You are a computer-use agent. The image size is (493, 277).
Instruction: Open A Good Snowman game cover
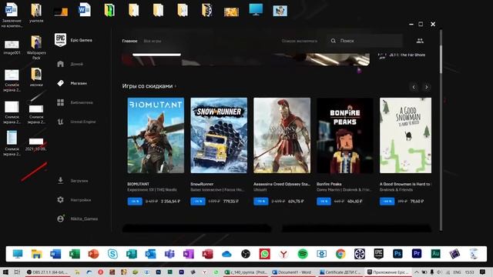tap(406, 135)
